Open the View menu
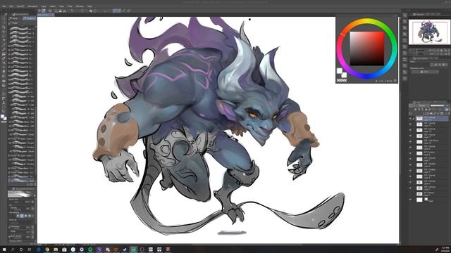This screenshot has height=253, width=451. click(x=61, y=6)
